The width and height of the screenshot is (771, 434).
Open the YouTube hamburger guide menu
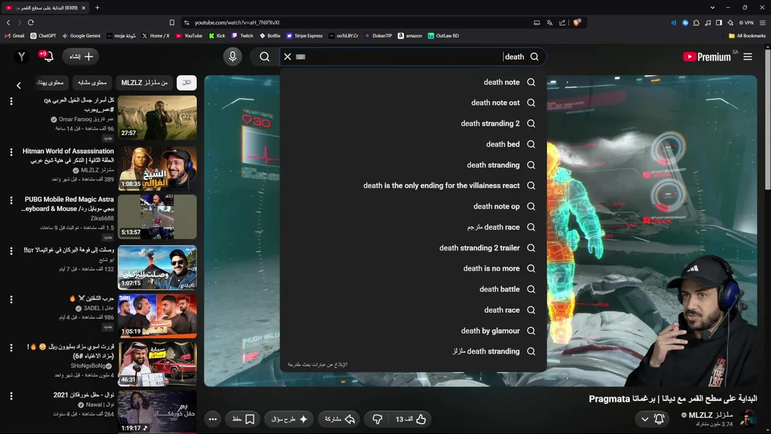click(x=748, y=57)
